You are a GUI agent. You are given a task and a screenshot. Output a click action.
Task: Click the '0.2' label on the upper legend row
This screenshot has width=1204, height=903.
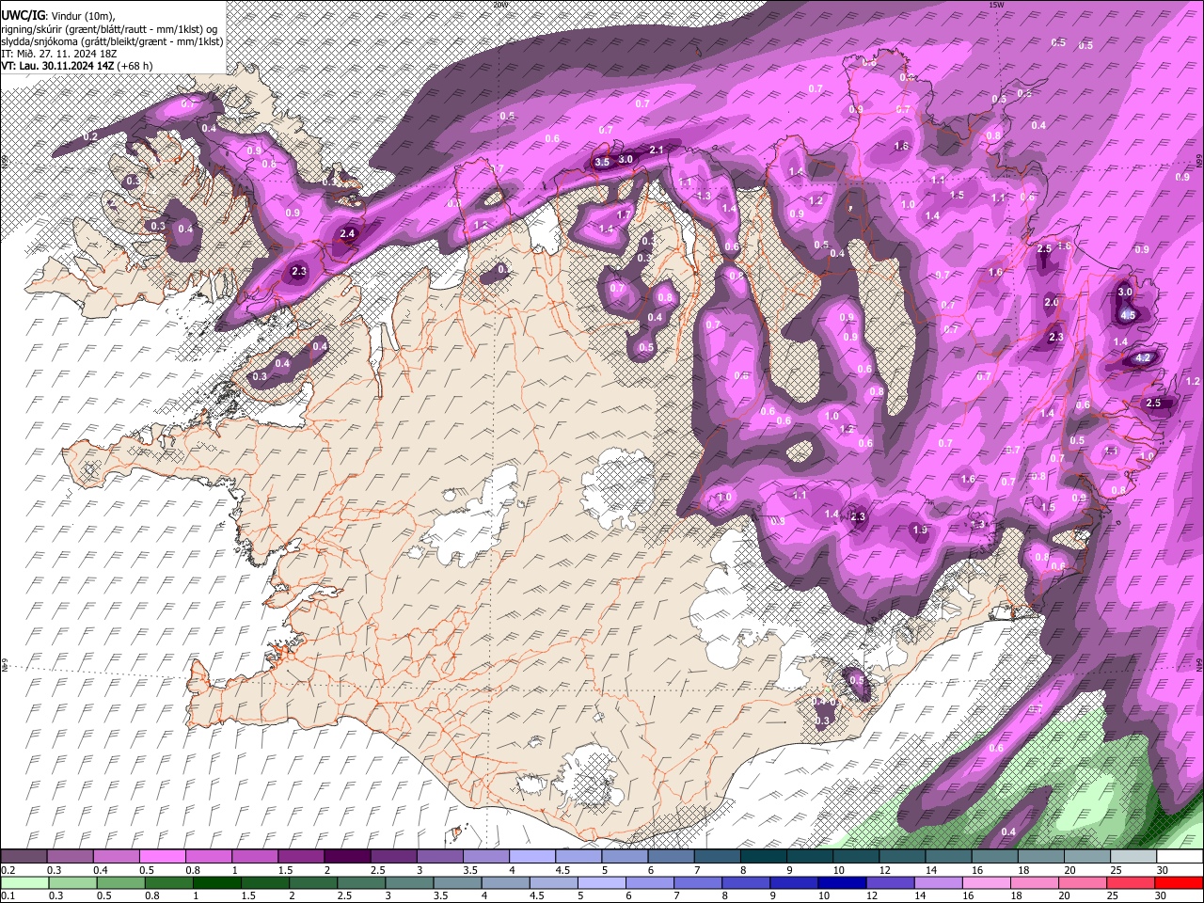[8, 870]
